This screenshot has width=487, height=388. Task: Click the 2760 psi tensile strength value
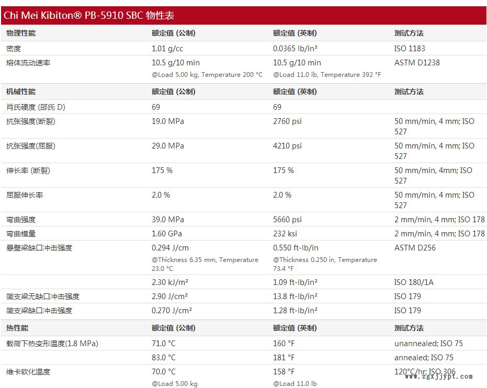coord(287,121)
